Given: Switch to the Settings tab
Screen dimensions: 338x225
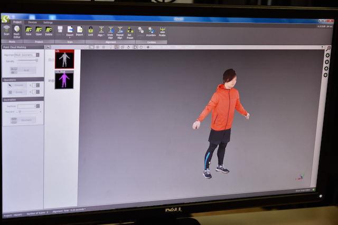Looking at the screenshot, I should click(48, 22).
